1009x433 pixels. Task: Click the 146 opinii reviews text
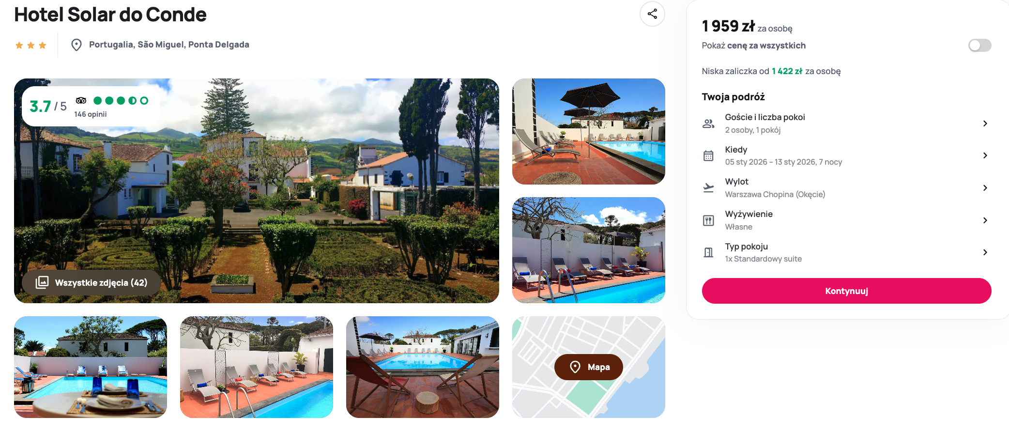pyautogui.click(x=91, y=114)
